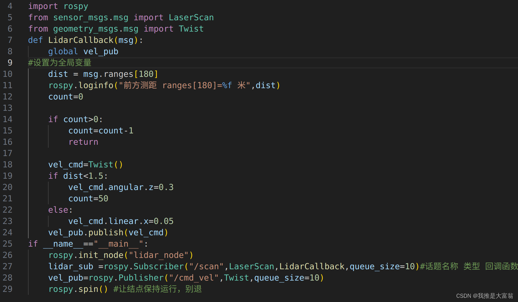The image size is (518, 302).
Task: Click the "__main__" string
Action: [118, 244]
